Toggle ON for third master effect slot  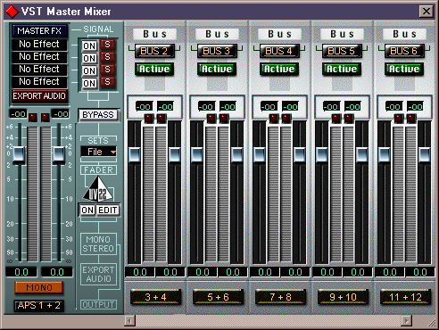pos(89,71)
